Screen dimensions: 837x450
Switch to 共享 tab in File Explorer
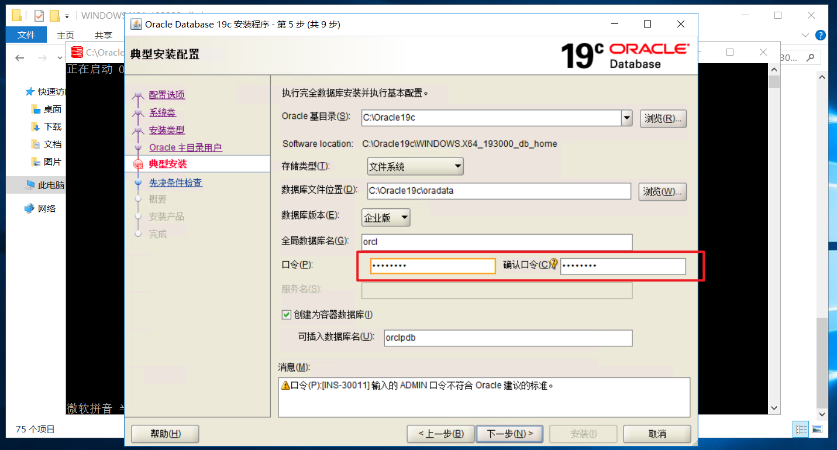point(104,35)
